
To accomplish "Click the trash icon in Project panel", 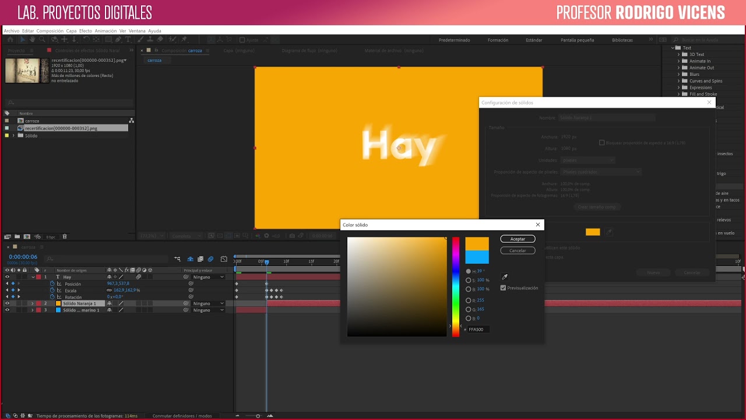I will (x=65, y=237).
